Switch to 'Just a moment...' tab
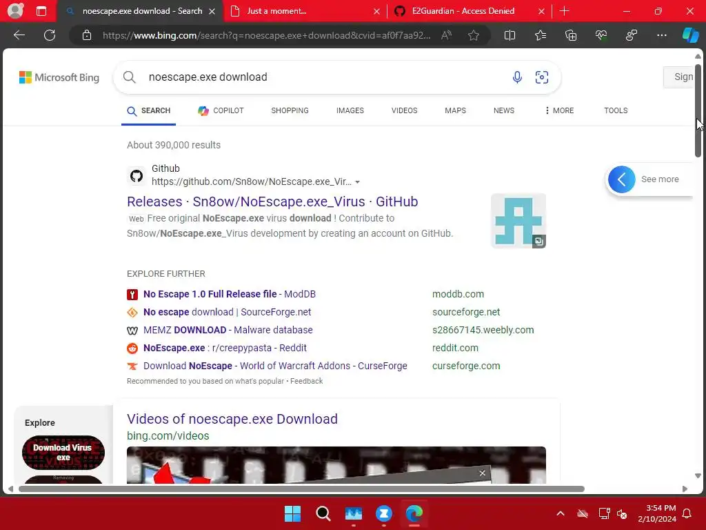Viewport: 706px width, 530px height. (x=305, y=11)
